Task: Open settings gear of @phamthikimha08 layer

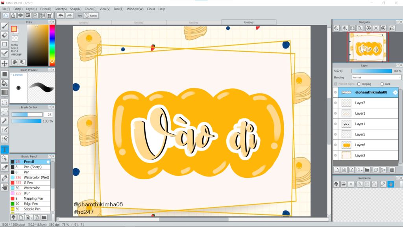Action: coord(395,92)
